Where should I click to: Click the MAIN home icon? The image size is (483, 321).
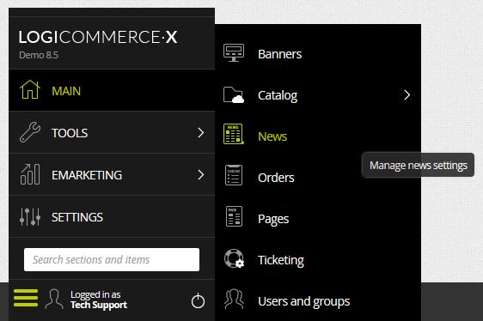[x=30, y=89]
